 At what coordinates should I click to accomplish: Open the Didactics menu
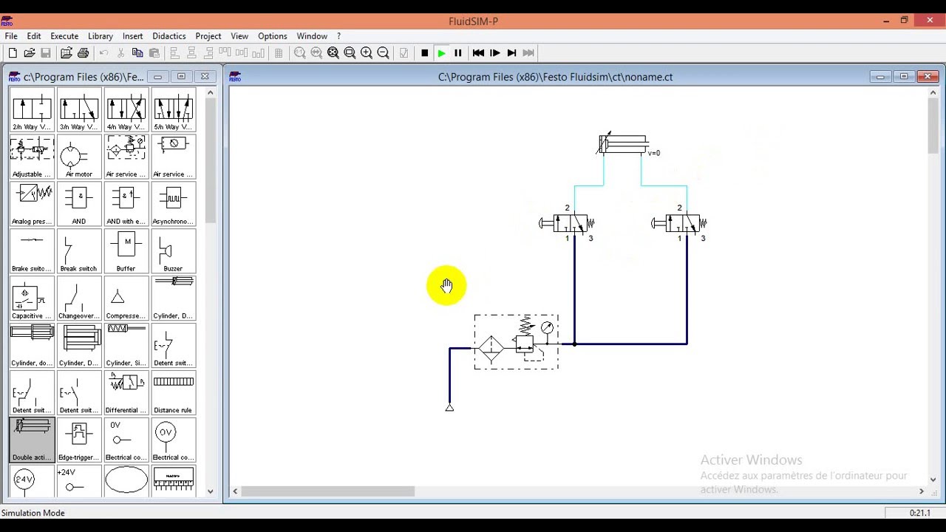point(169,36)
